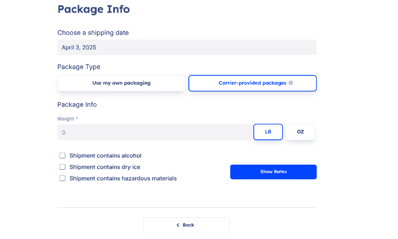
Task: Select the Use my own packaging option
Action: click(121, 83)
